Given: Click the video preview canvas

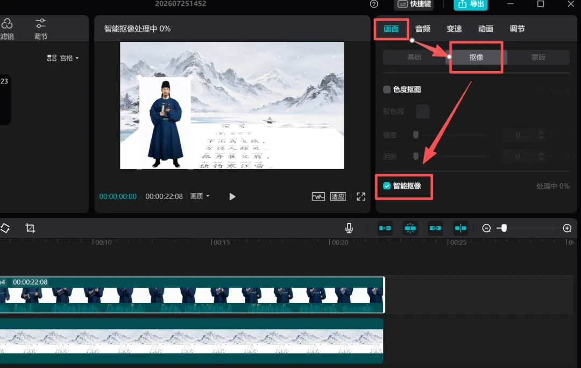Looking at the screenshot, I should point(232,105).
